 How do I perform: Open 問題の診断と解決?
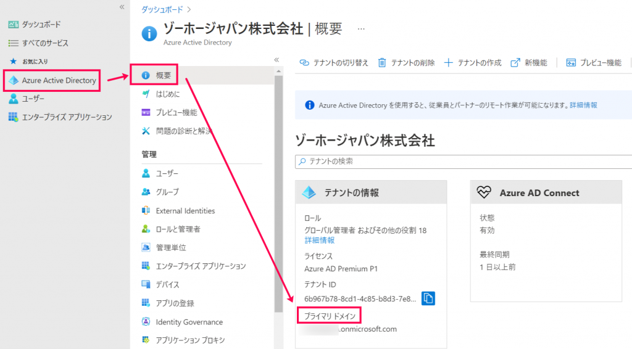coord(184,131)
